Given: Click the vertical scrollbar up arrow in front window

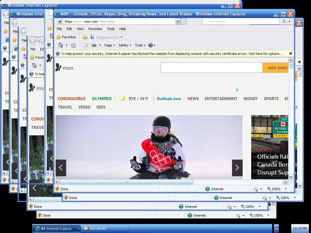Looking at the screenshot, I should 291,60.
